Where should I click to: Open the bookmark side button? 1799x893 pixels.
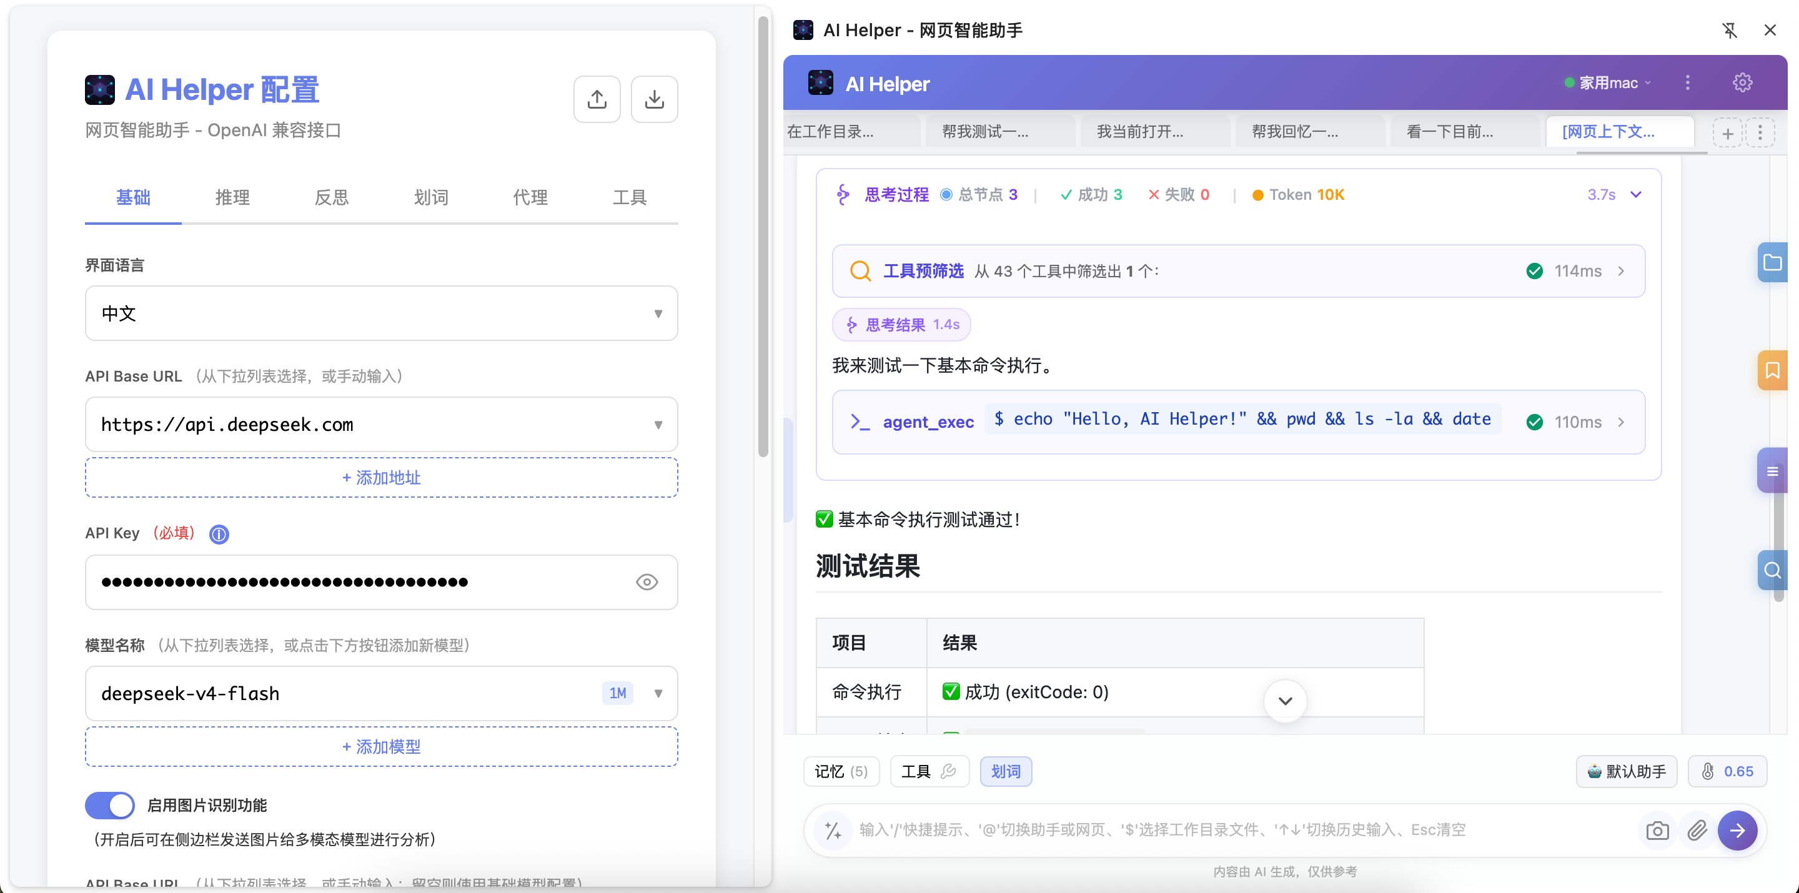pos(1773,370)
